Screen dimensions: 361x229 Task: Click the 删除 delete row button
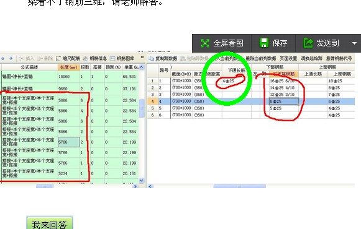(x=45, y=58)
